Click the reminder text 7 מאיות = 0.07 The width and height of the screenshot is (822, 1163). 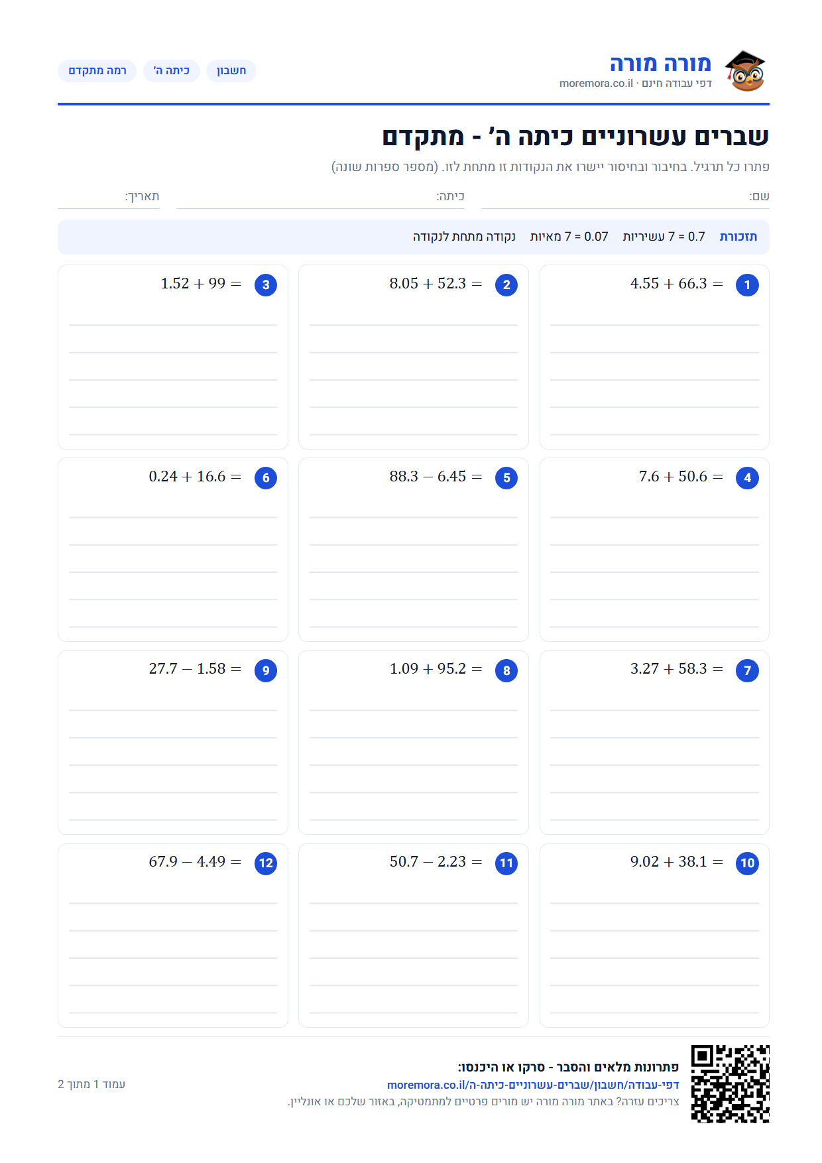pos(569,237)
